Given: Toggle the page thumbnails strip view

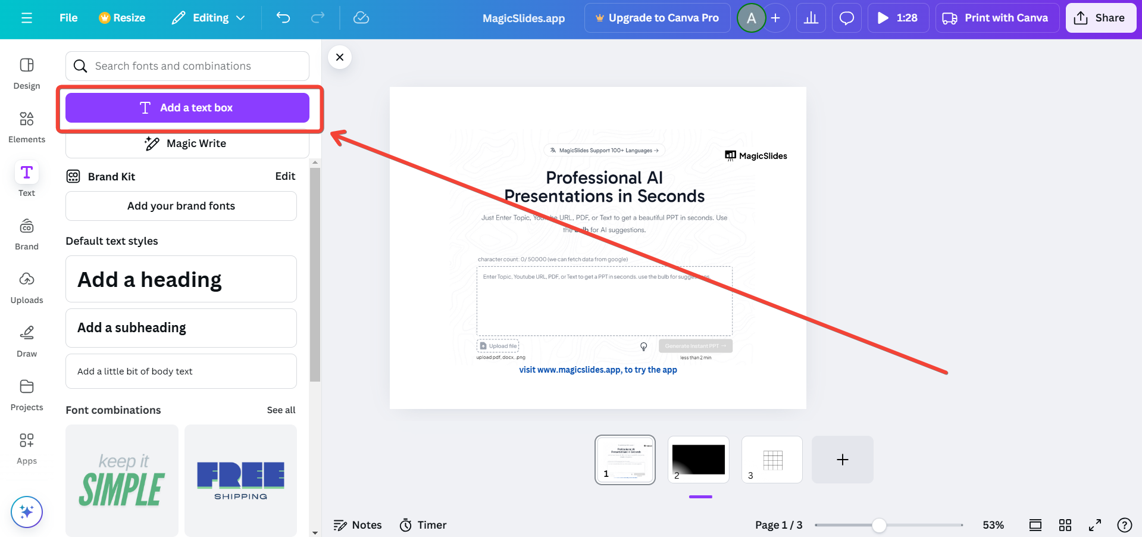Looking at the screenshot, I should pyautogui.click(x=1035, y=525).
